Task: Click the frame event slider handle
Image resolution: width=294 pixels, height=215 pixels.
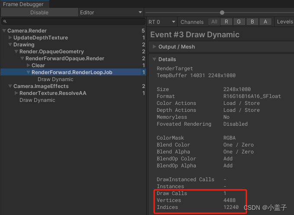Action: coord(222,13)
